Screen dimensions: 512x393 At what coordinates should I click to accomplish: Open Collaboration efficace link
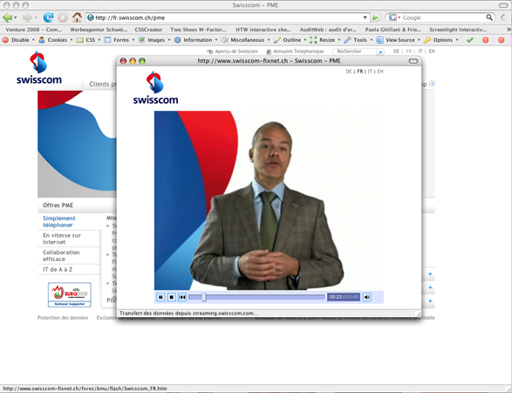click(x=61, y=256)
